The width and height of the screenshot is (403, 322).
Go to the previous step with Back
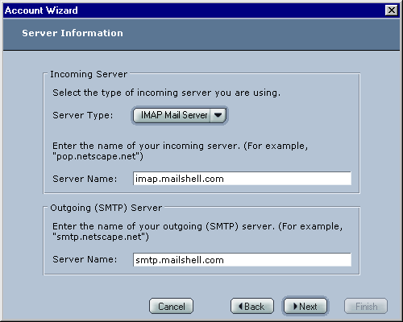point(252,306)
